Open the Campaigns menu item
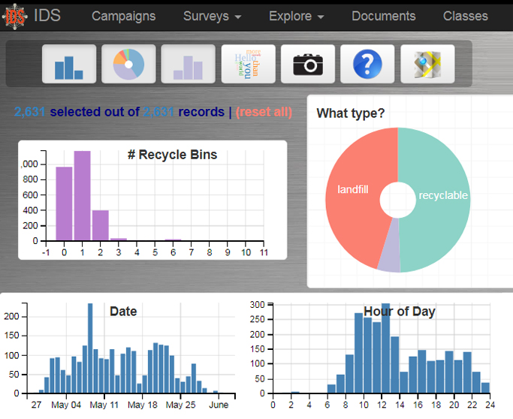Screen dimensions: 513x419 (123, 16)
